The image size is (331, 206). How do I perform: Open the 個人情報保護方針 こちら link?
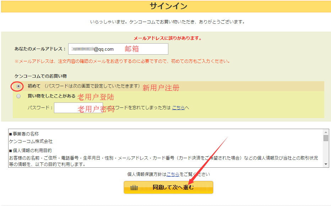point(172,174)
